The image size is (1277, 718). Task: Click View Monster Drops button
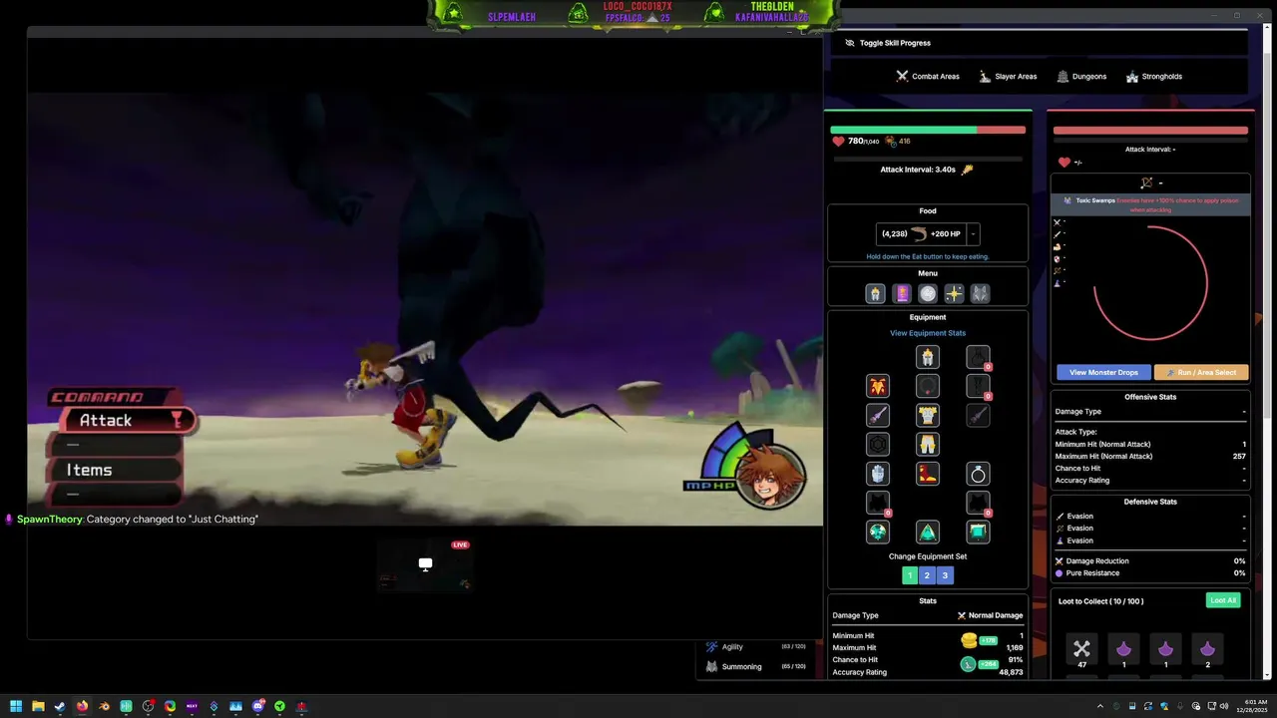[1103, 372]
